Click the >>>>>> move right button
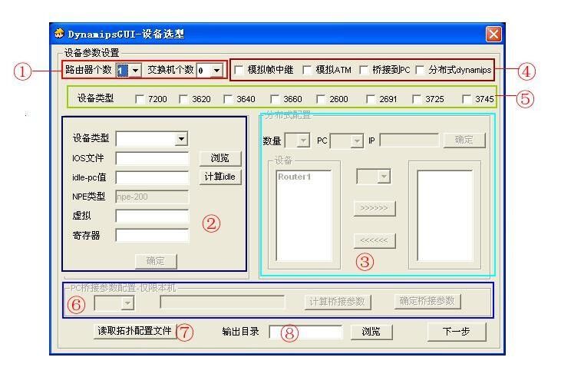The width and height of the screenshot is (561, 367). tap(375, 208)
